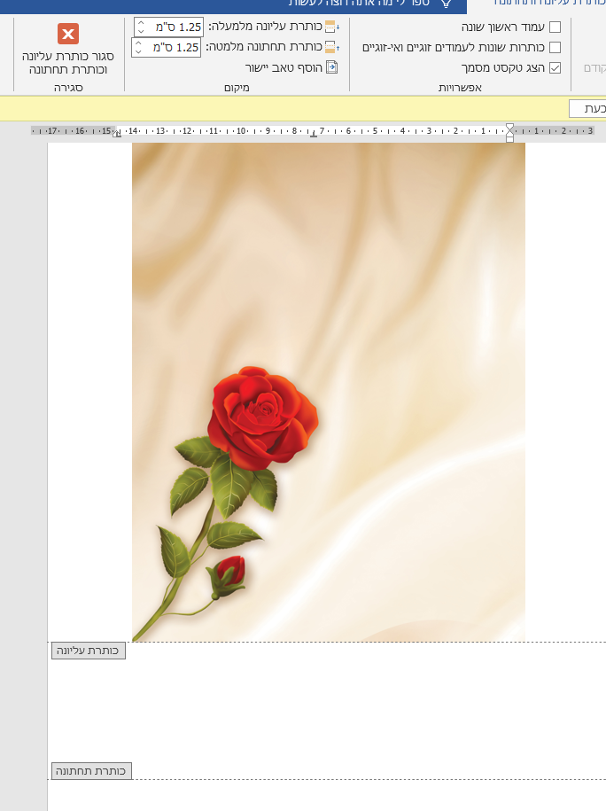Click 'כותרת תחתונה' footer tag

(91, 770)
